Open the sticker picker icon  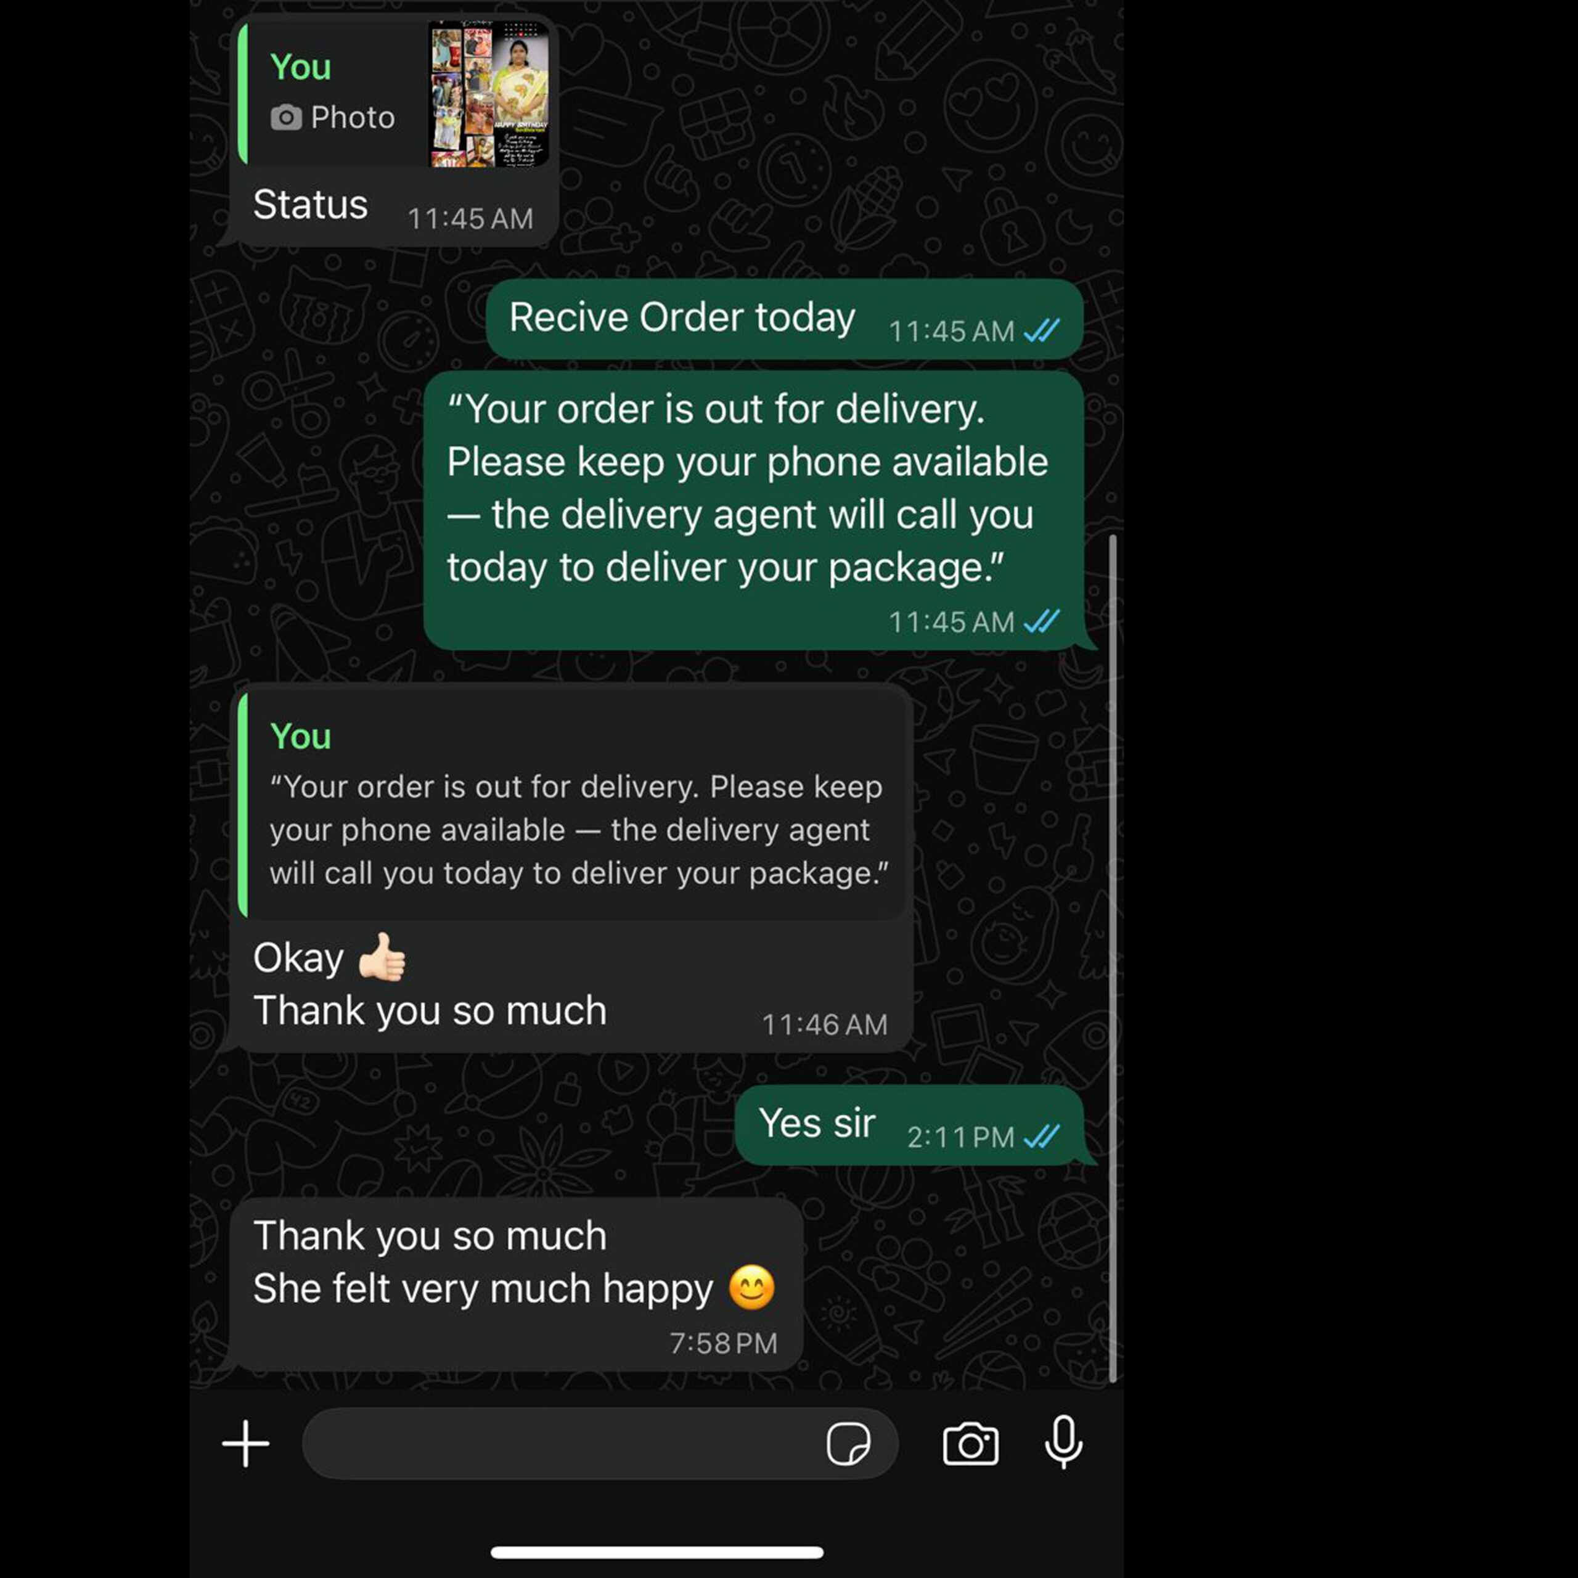click(848, 1444)
